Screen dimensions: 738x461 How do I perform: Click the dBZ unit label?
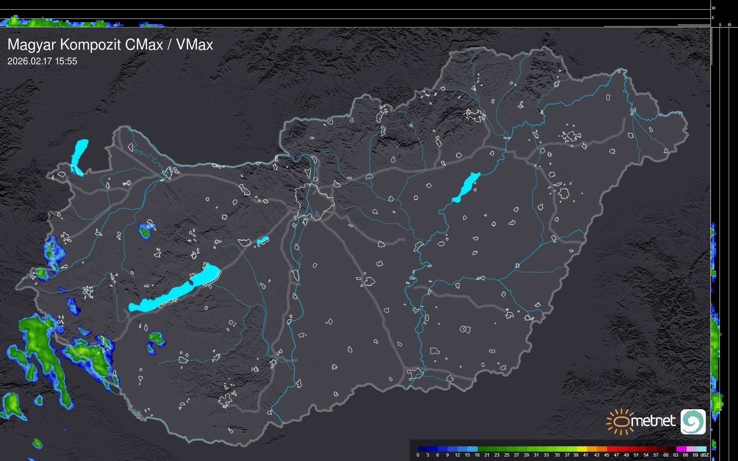[705, 455]
